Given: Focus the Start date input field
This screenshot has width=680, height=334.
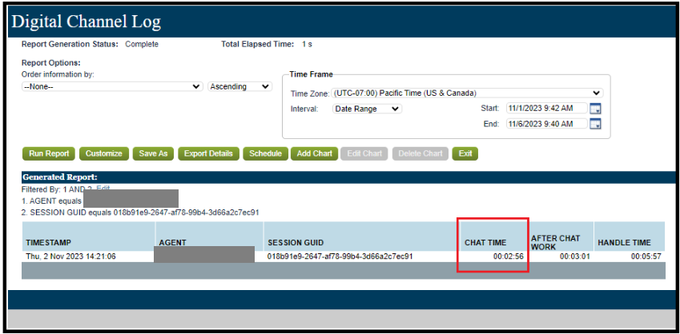Looking at the screenshot, I should [x=547, y=108].
